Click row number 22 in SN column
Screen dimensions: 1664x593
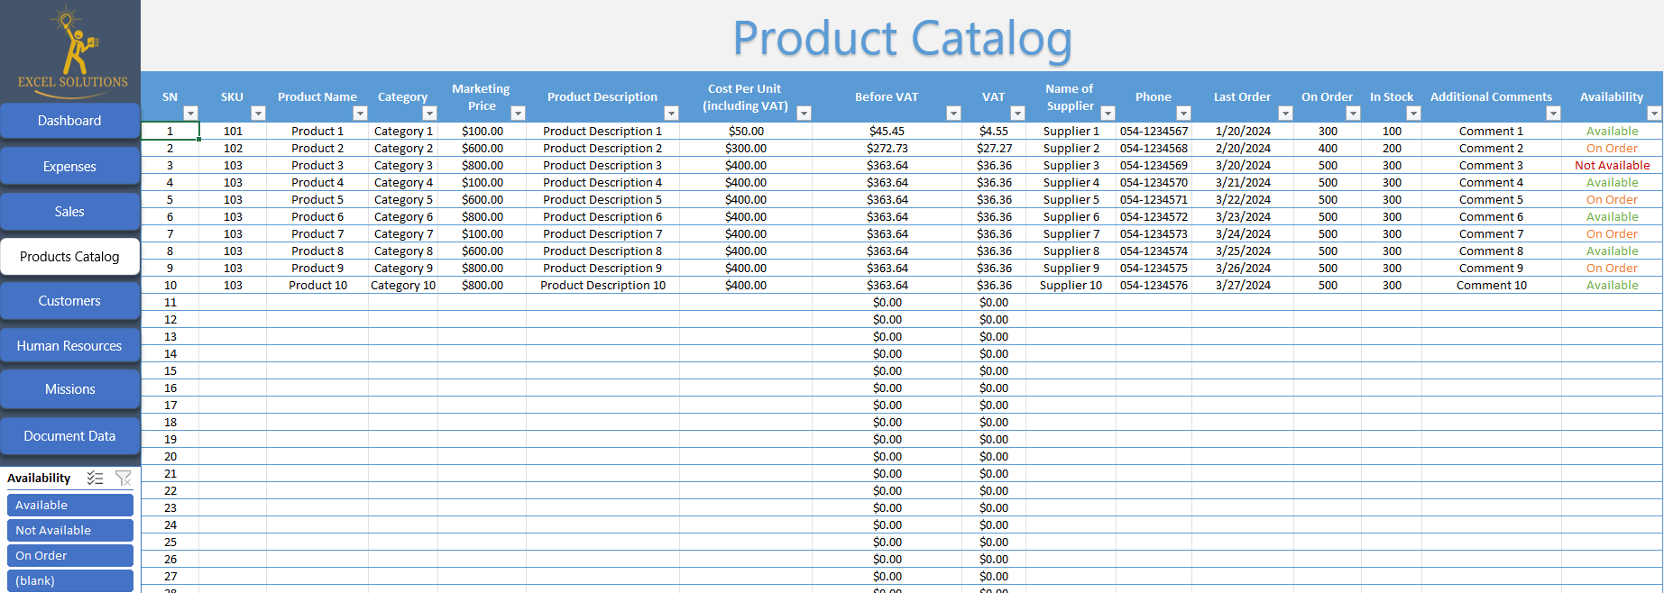tap(170, 491)
